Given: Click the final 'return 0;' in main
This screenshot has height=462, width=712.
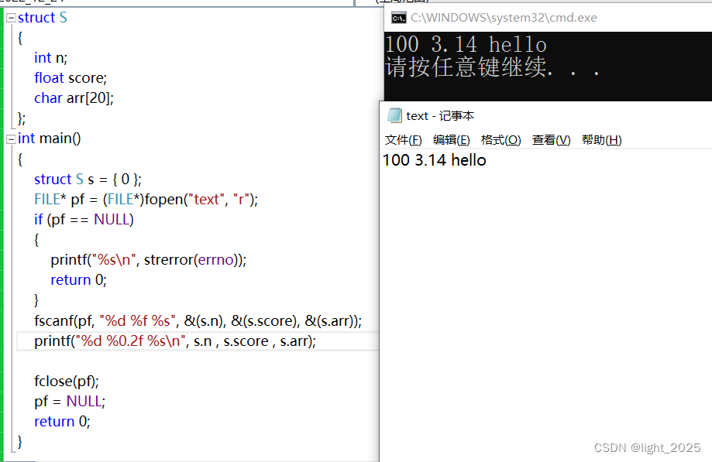Looking at the screenshot, I should (x=62, y=422).
